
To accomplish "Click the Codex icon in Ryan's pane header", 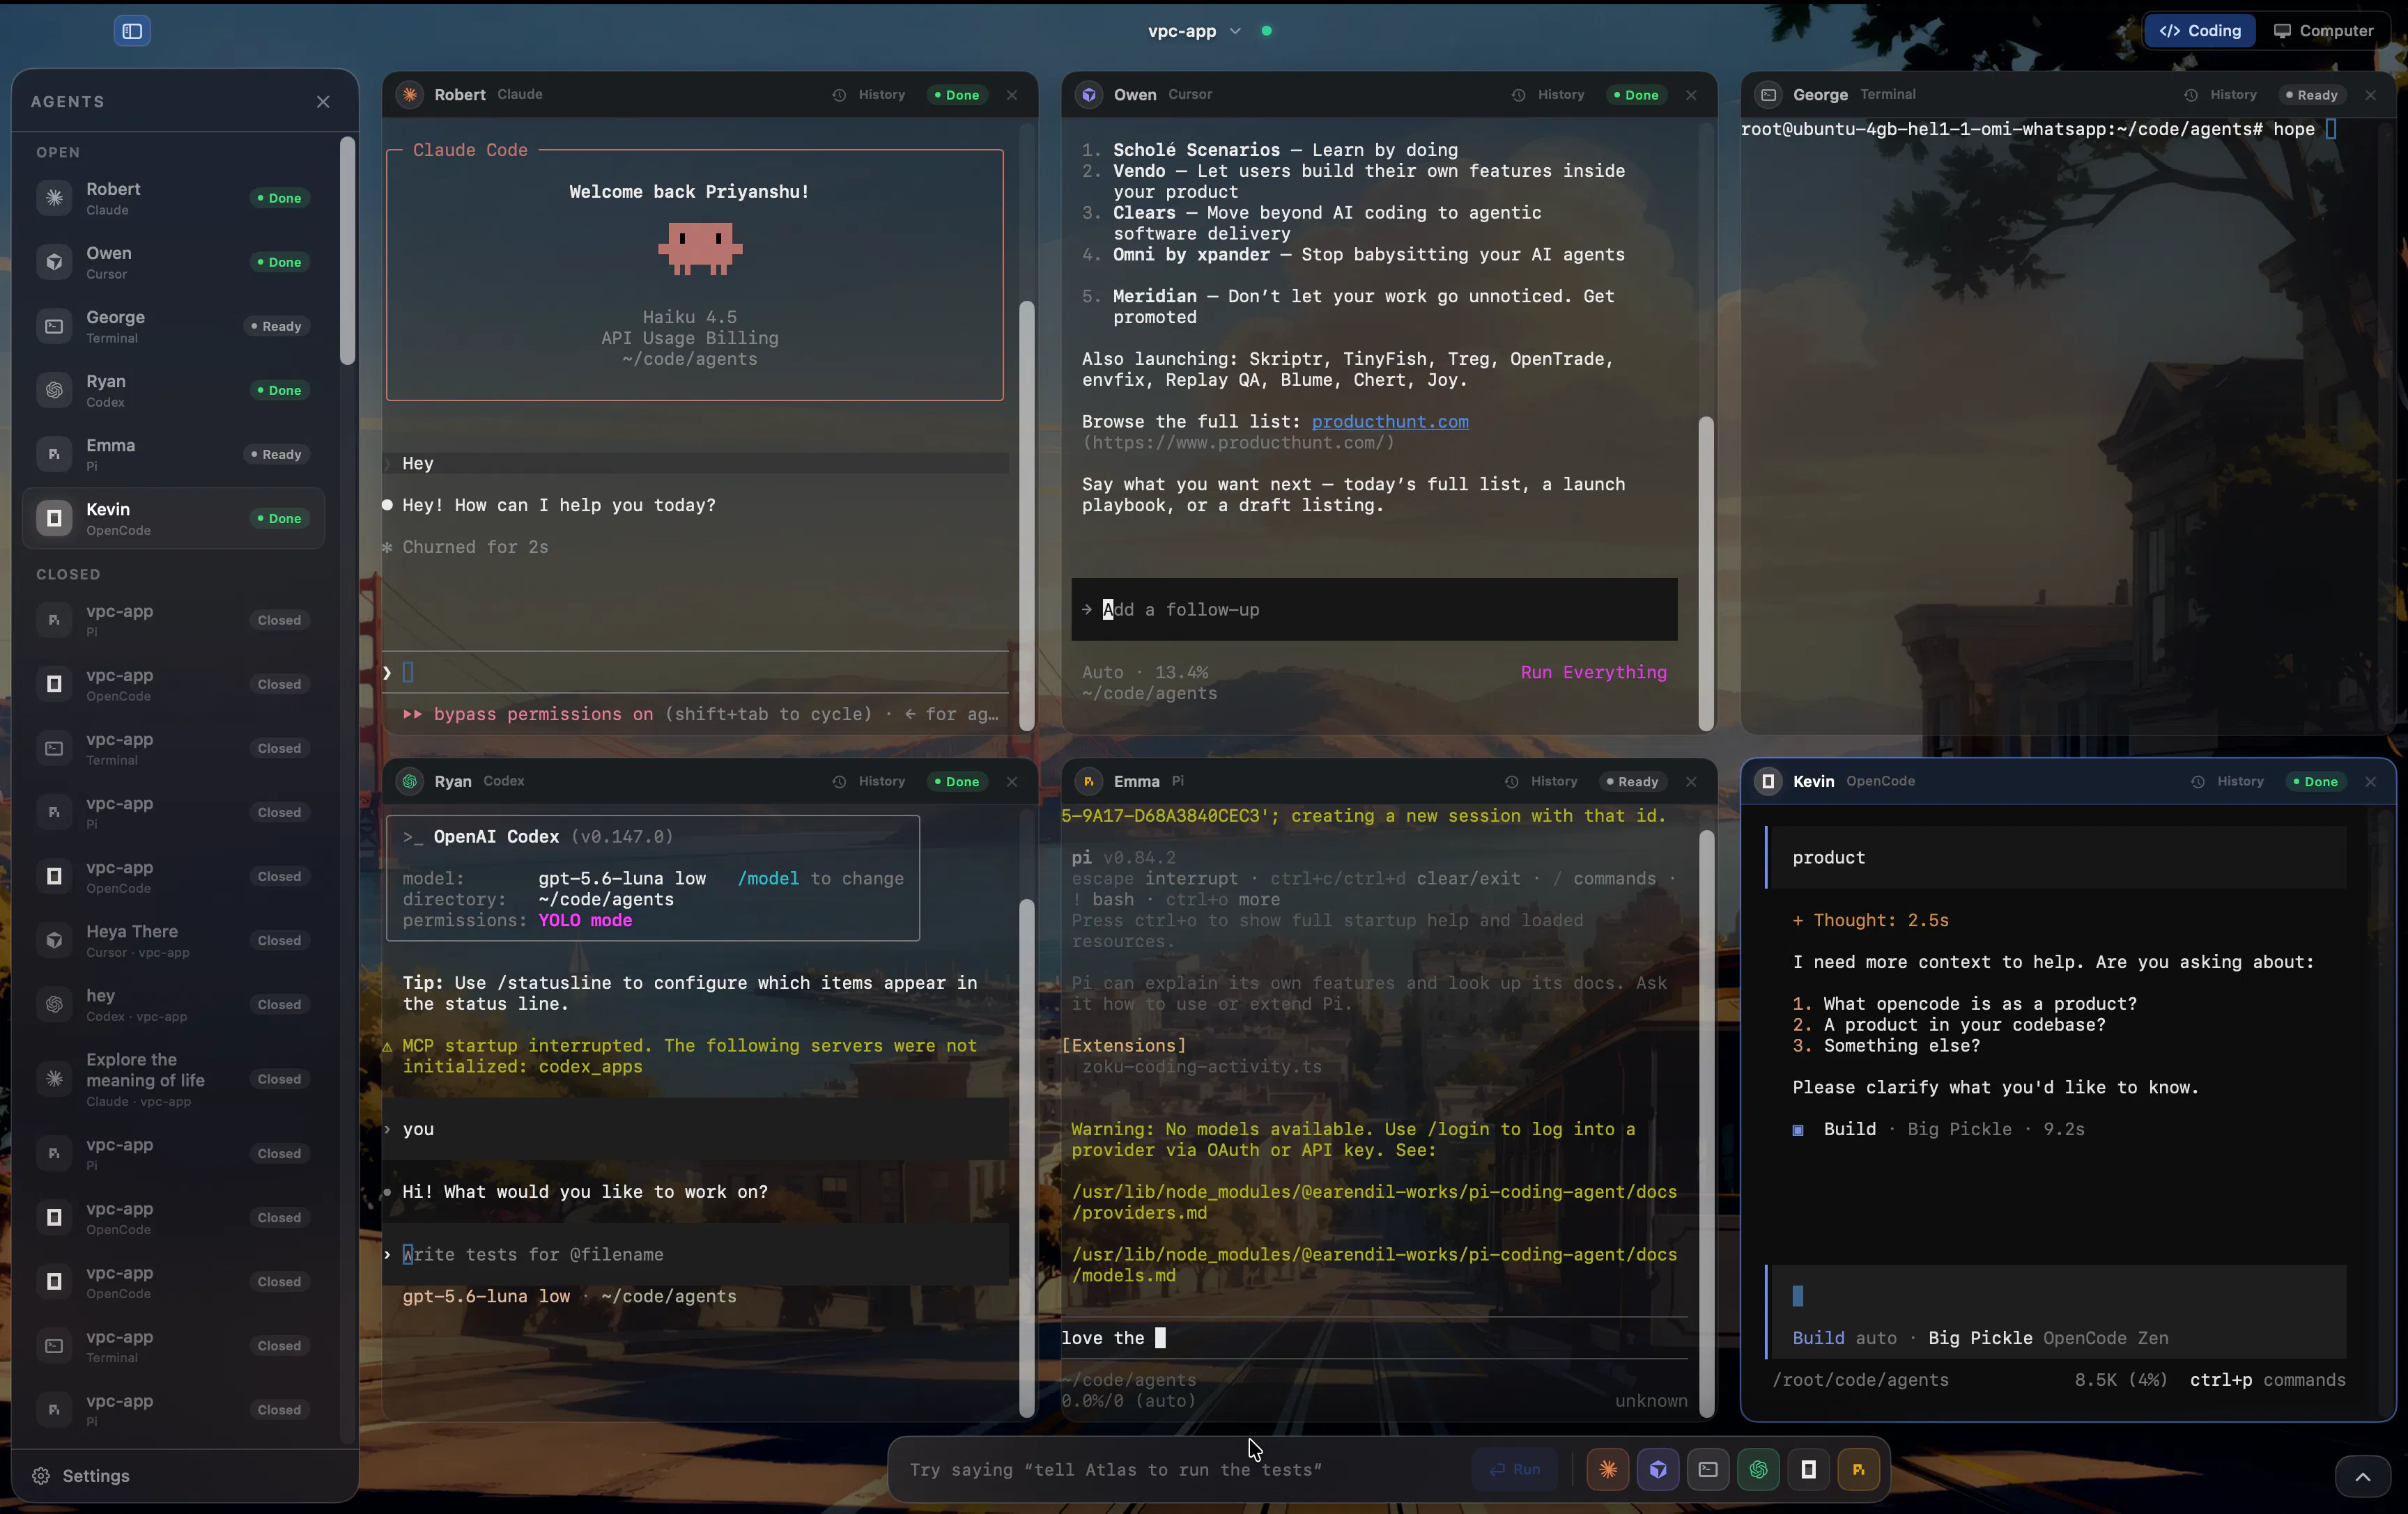I will pyautogui.click(x=410, y=781).
